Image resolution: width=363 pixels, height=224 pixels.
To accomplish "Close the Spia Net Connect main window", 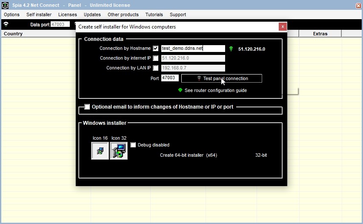I will pyautogui.click(x=358, y=6).
